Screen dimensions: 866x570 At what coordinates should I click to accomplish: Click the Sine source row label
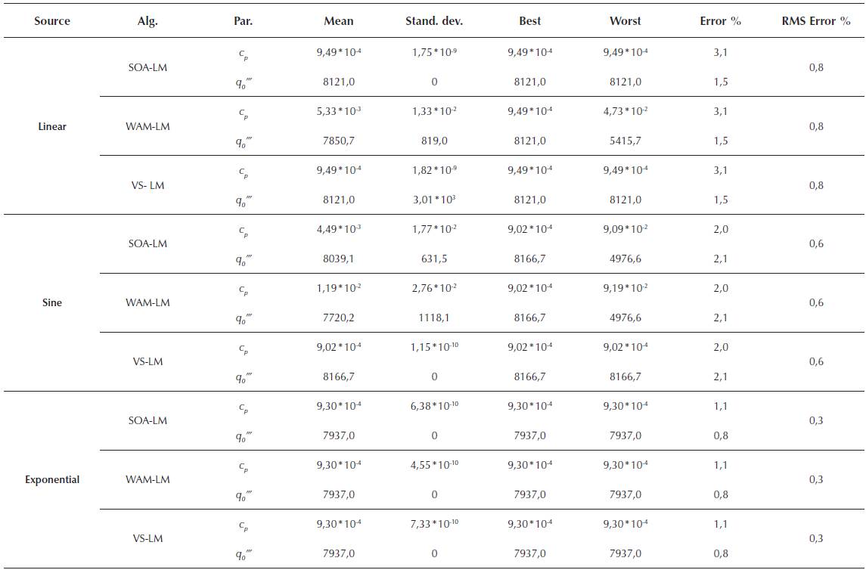click(52, 302)
